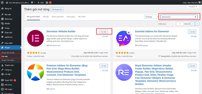Jump to last results page
The image size is (202, 94).
(x=197, y=24)
